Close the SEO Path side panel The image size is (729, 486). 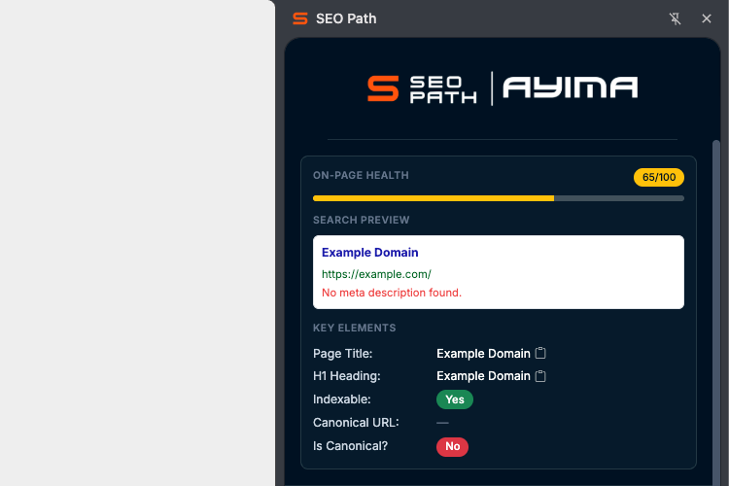pos(707,18)
